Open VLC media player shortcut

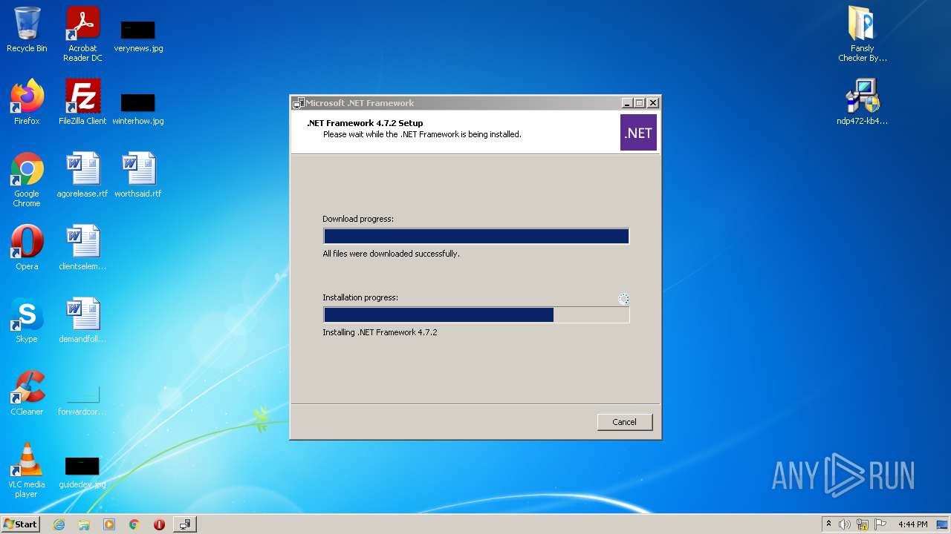(27, 470)
